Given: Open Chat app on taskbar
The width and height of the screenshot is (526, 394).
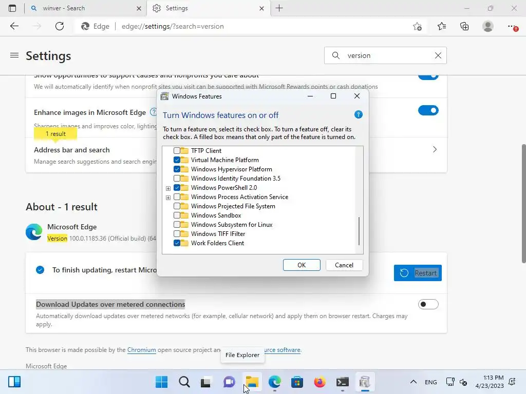Looking at the screenshot, I should [229, 382].
